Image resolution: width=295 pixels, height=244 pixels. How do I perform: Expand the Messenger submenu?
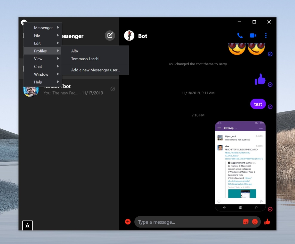click(43, 28)
